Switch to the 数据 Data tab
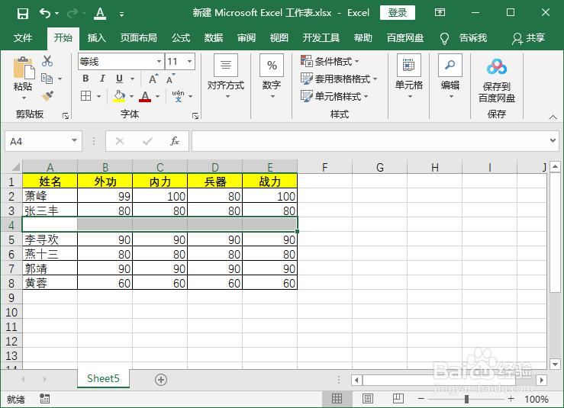This screenshot has height=408, width=564. pos(214,37)
